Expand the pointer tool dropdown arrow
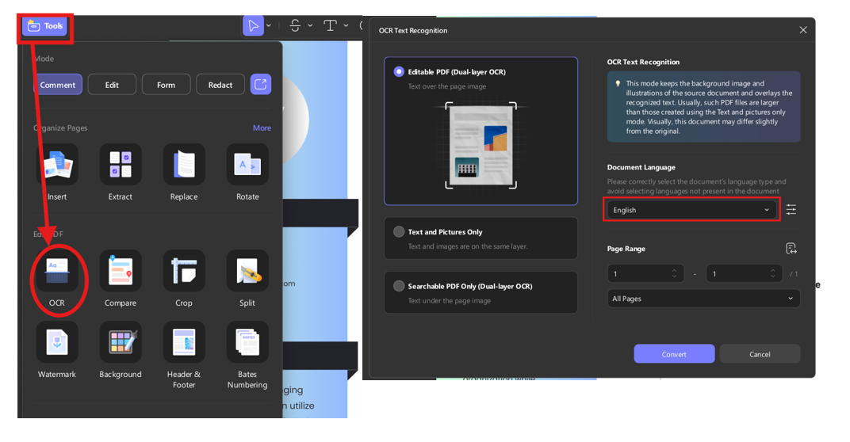The height and width of the screenshot is (442, 850). coord(269,25)
